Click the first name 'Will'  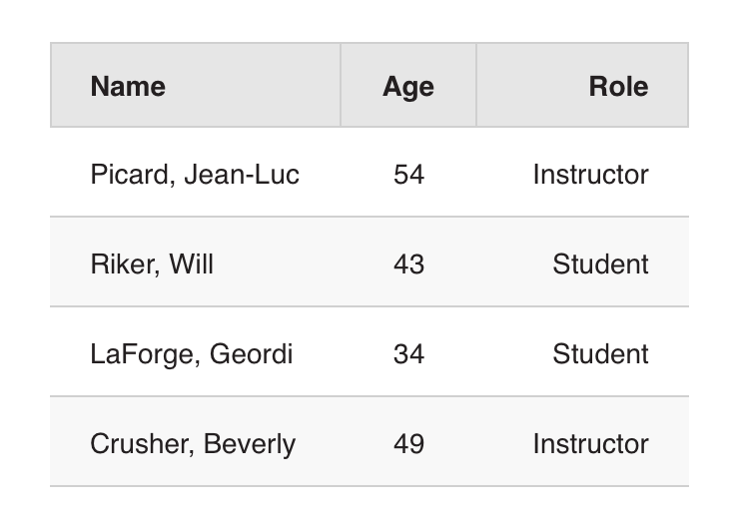pos(191,265)
